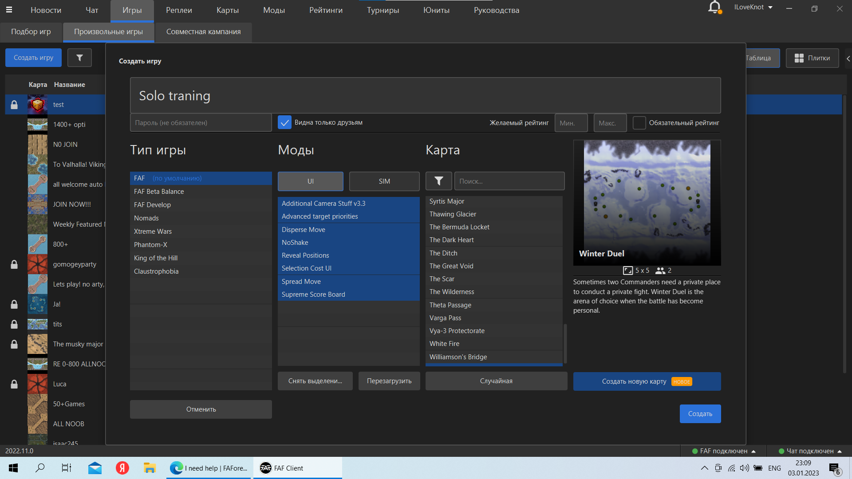
Task: Deselect NoShake mod
Action: click(x=348, y=243)
